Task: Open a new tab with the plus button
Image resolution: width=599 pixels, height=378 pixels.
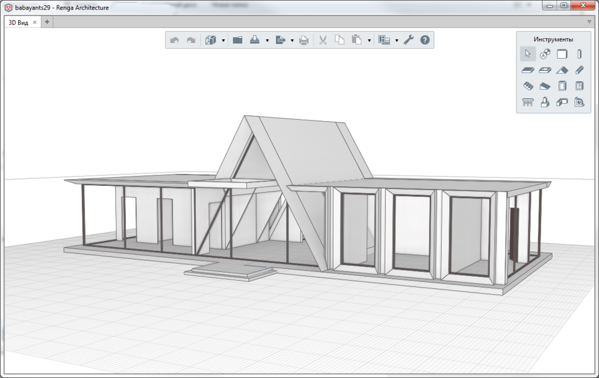Action: pyautogui.click(x=47, y=21)
